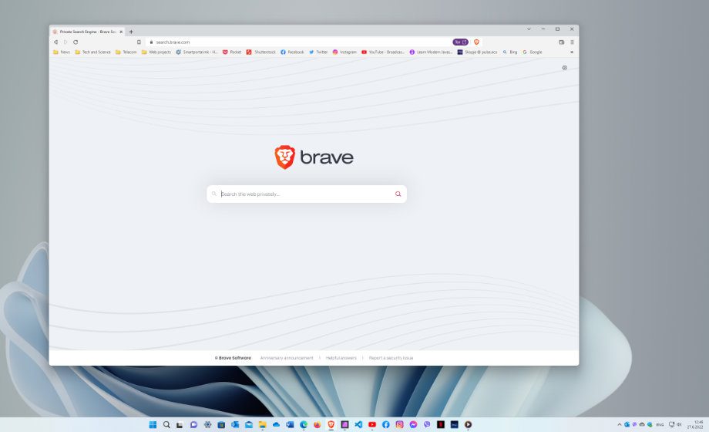The width and height of the screenshot is (709, 432).
Task: Open the Helpful answers footer link
Action: [341, 358]
